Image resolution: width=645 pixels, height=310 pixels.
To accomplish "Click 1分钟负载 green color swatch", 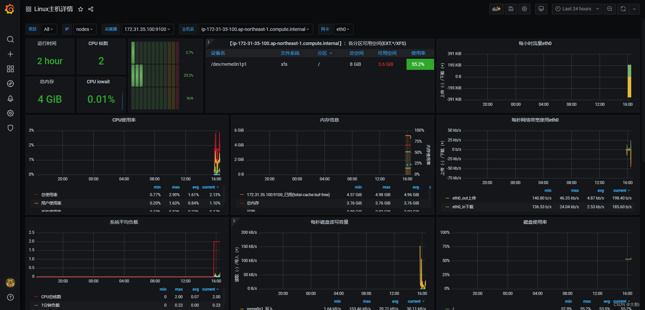I will pyautogui.click(x=36, y=305).
